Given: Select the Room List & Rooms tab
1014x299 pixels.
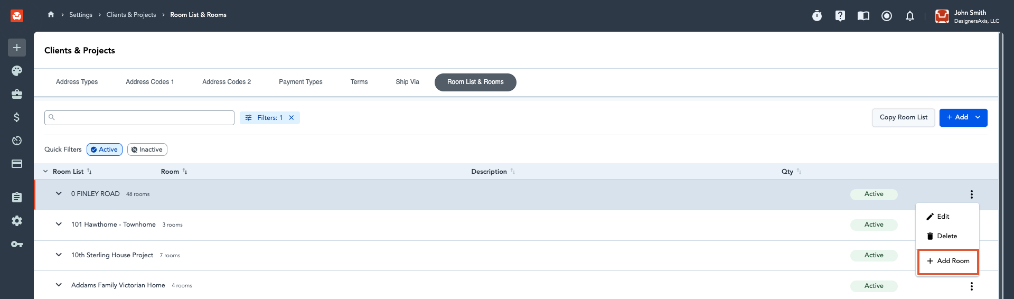Looking at the screenshot, I should (475, 82).
